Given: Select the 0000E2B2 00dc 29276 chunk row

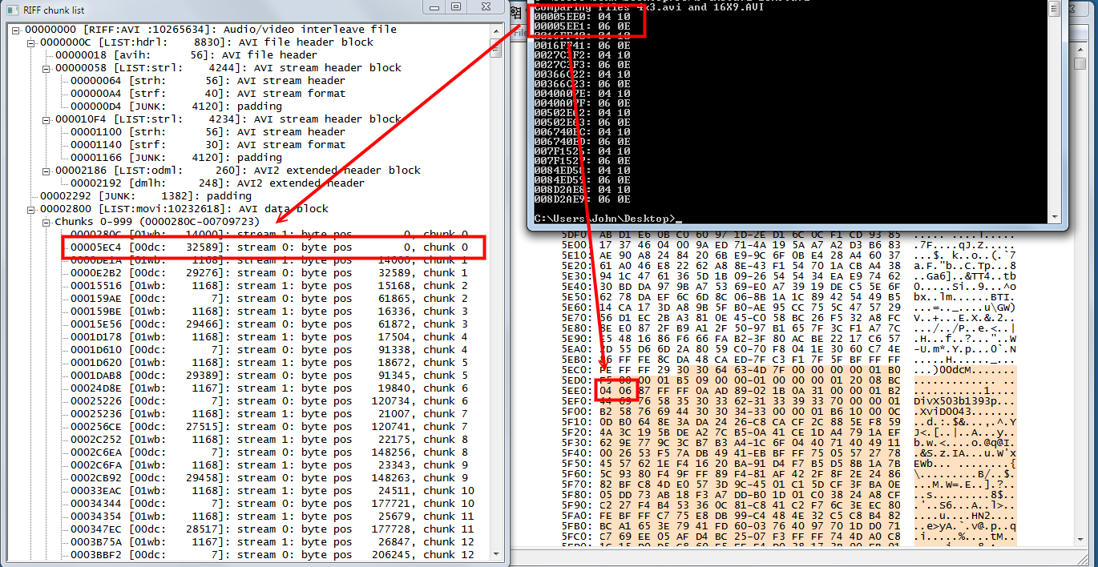Looking at the screenshot, I should pos(269,273).
